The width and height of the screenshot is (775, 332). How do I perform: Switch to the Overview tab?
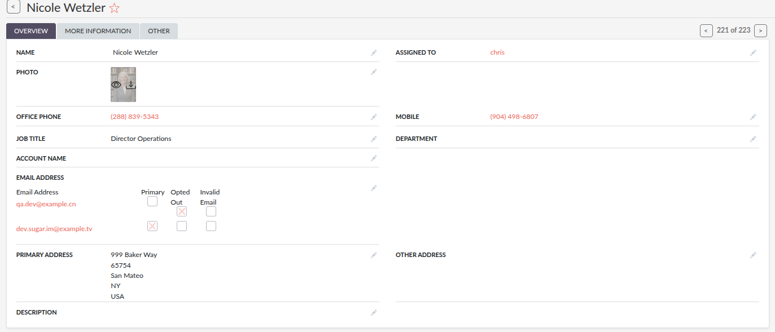pyautogui.click(x=31, y=31)
